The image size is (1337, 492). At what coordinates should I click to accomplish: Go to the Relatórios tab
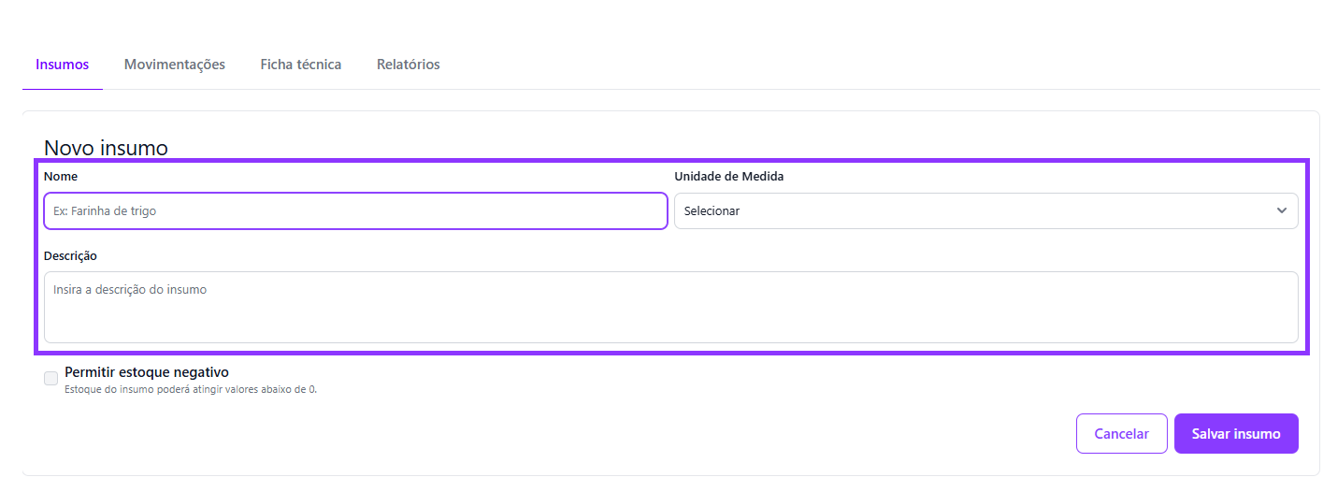point(409,65)
